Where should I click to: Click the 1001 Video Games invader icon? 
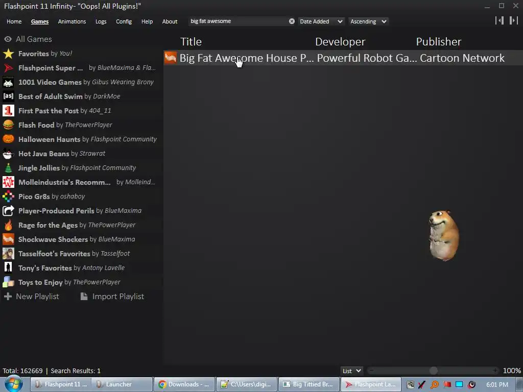8,82
